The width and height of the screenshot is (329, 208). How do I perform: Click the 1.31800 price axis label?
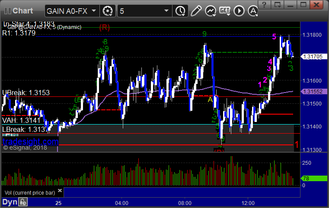pyautogui.click(x=312, y=35)
